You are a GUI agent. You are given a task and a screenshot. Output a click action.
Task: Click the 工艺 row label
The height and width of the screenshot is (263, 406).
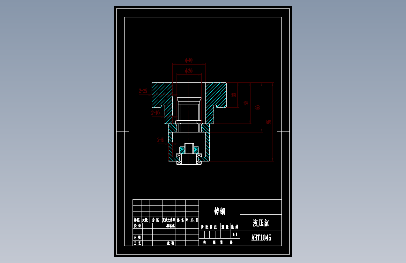[x=137, y=243]
